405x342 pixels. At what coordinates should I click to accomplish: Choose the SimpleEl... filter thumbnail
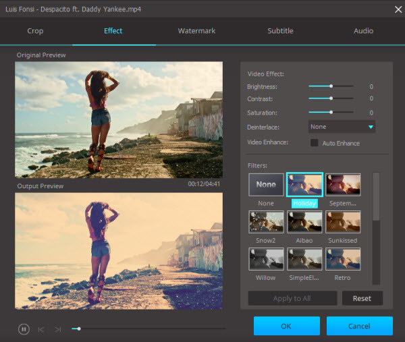pyautogui.click(x=304, y=259)
